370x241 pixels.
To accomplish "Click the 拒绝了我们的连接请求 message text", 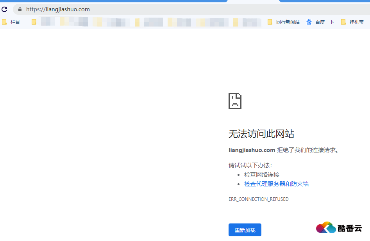I will 307,150.
